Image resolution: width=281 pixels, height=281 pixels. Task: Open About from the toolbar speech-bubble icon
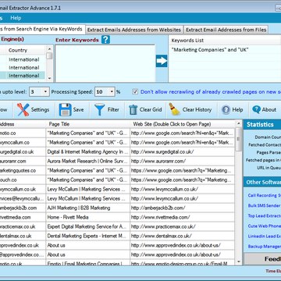click(264, 110)
